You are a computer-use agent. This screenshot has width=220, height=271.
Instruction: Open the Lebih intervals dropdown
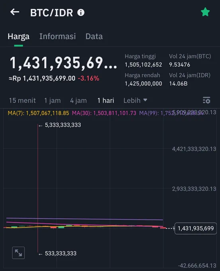(x=136, y=100)
